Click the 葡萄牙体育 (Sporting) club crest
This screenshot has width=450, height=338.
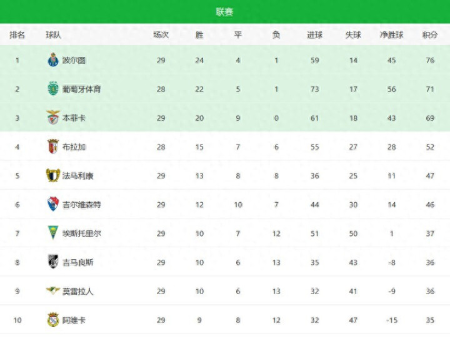click(52, 89)
